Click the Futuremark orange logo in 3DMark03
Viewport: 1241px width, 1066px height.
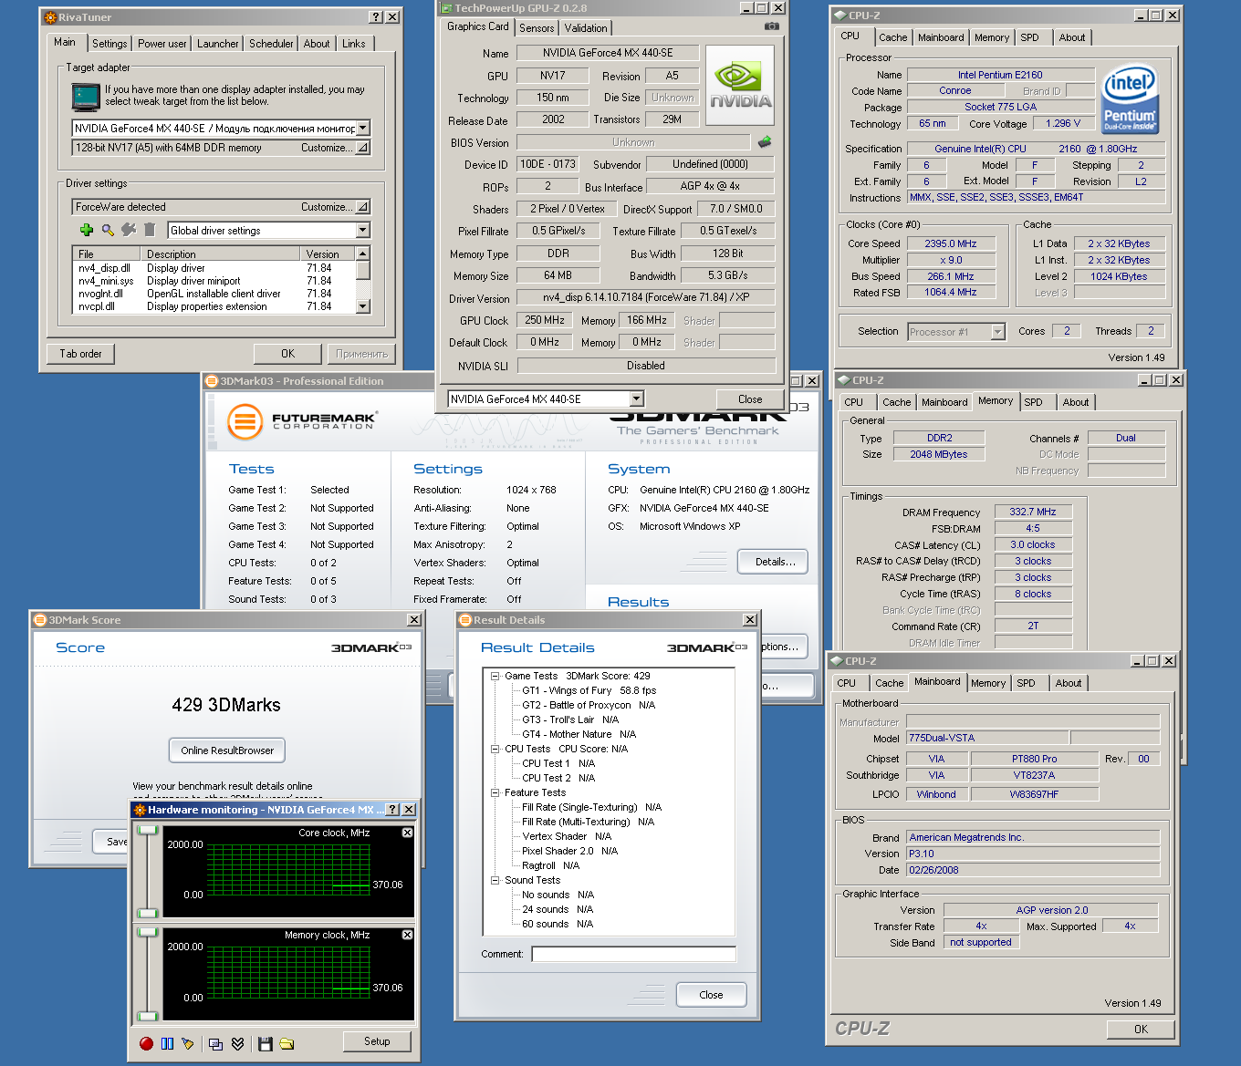245,421
